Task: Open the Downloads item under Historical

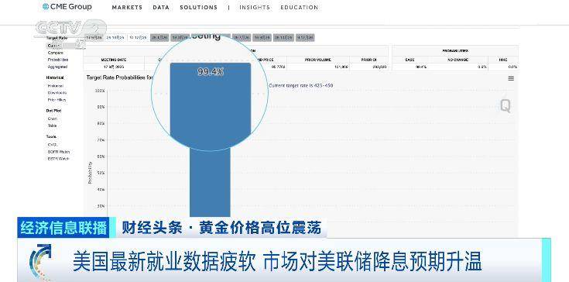Action: click(x=57, y=92)
